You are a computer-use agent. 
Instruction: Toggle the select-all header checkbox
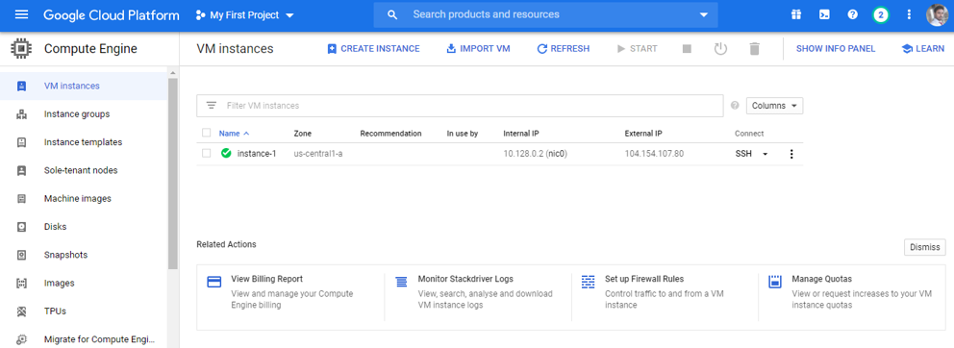[x=206, y=134]
